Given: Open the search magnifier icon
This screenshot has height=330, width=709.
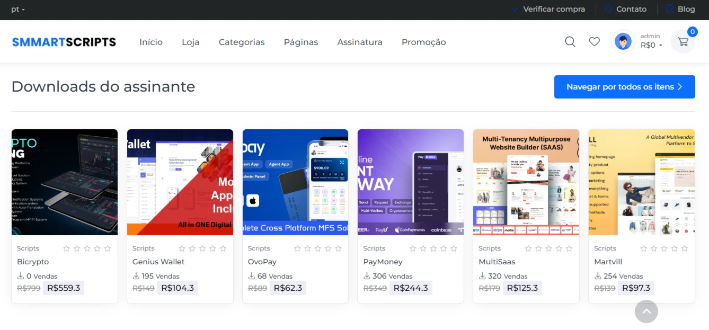Looking at the screenshot, I should [x=570, y=42].
